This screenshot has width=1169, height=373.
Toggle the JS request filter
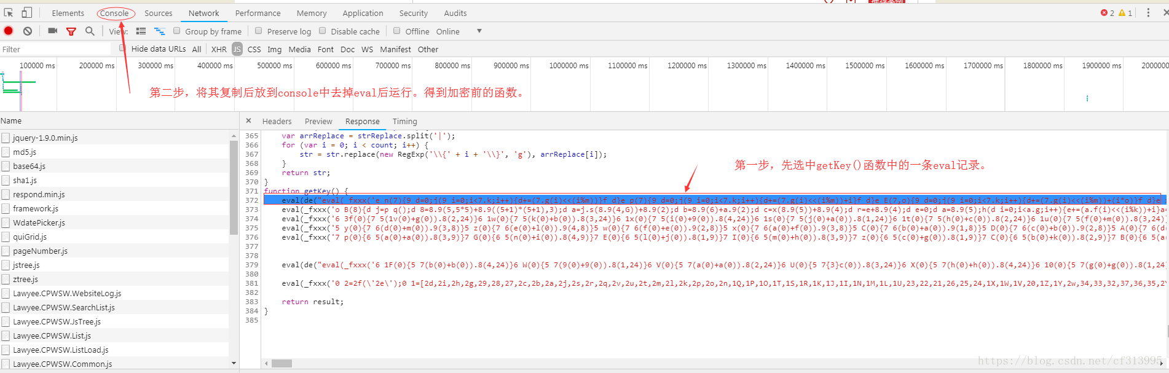pos(237,49)
